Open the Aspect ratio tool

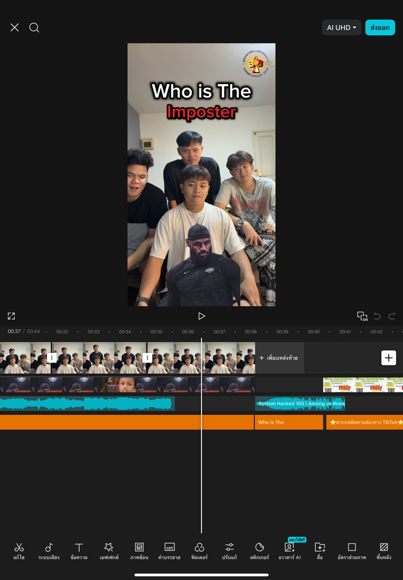352,551
